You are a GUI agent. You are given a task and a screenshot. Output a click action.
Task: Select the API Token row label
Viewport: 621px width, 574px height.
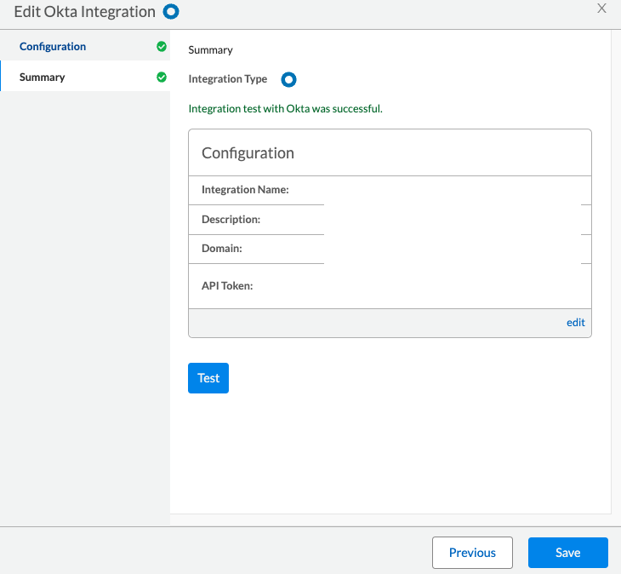[x=227, y=285]
